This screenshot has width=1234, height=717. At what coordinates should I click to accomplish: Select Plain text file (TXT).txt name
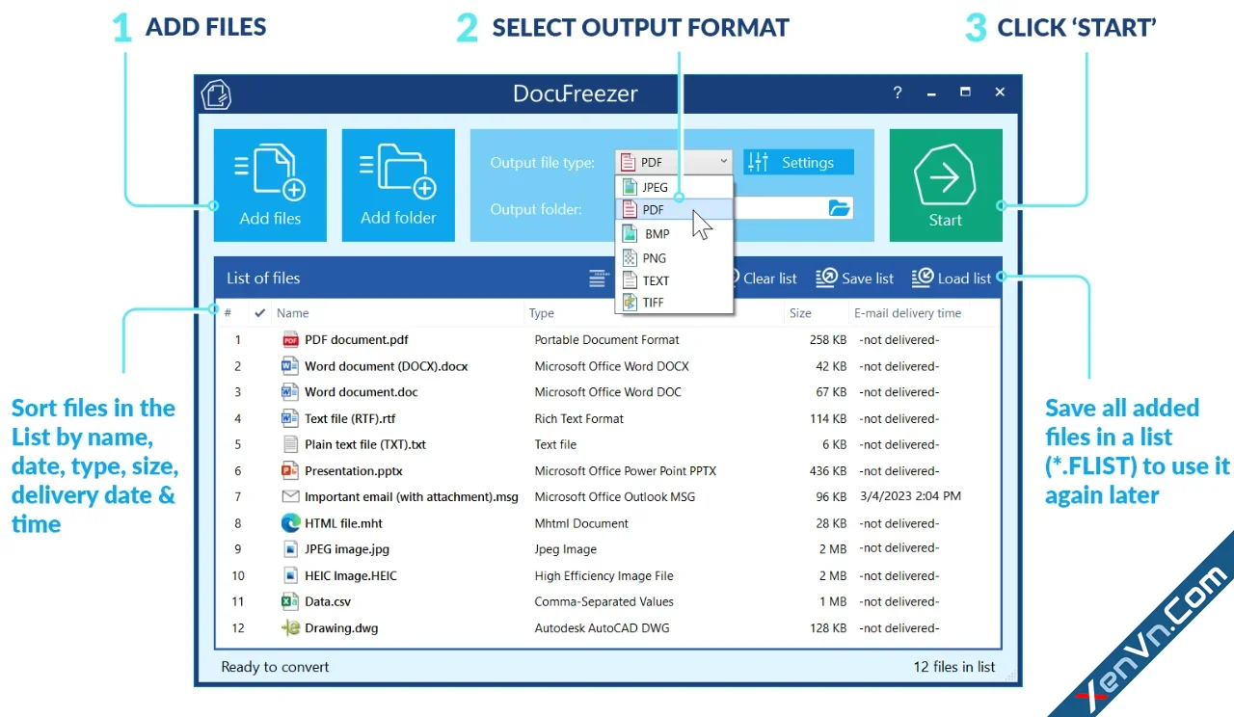pos(365,445)
